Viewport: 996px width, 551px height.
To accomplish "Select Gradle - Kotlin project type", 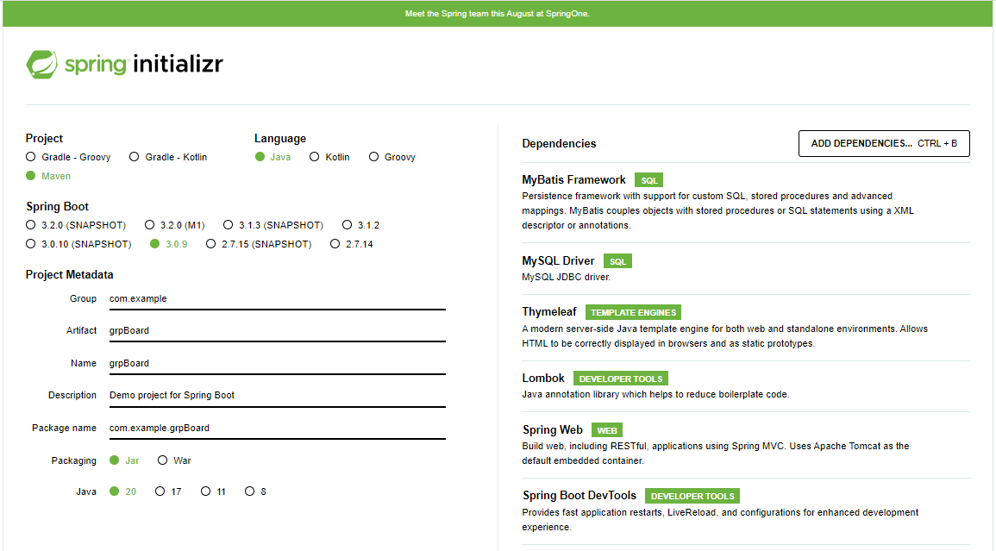I will tap(167, 157).
